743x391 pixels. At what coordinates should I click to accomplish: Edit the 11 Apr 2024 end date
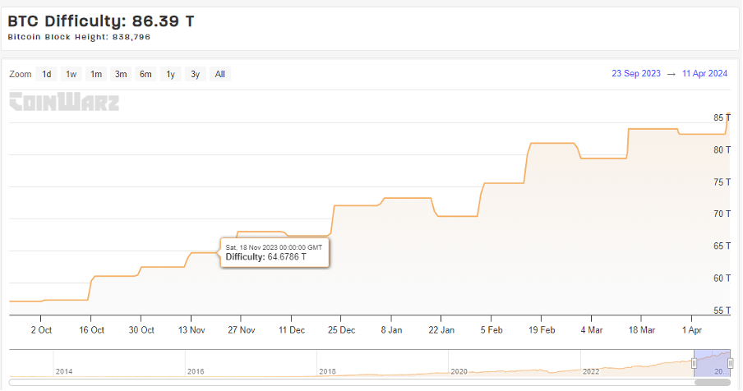[704, 73]
